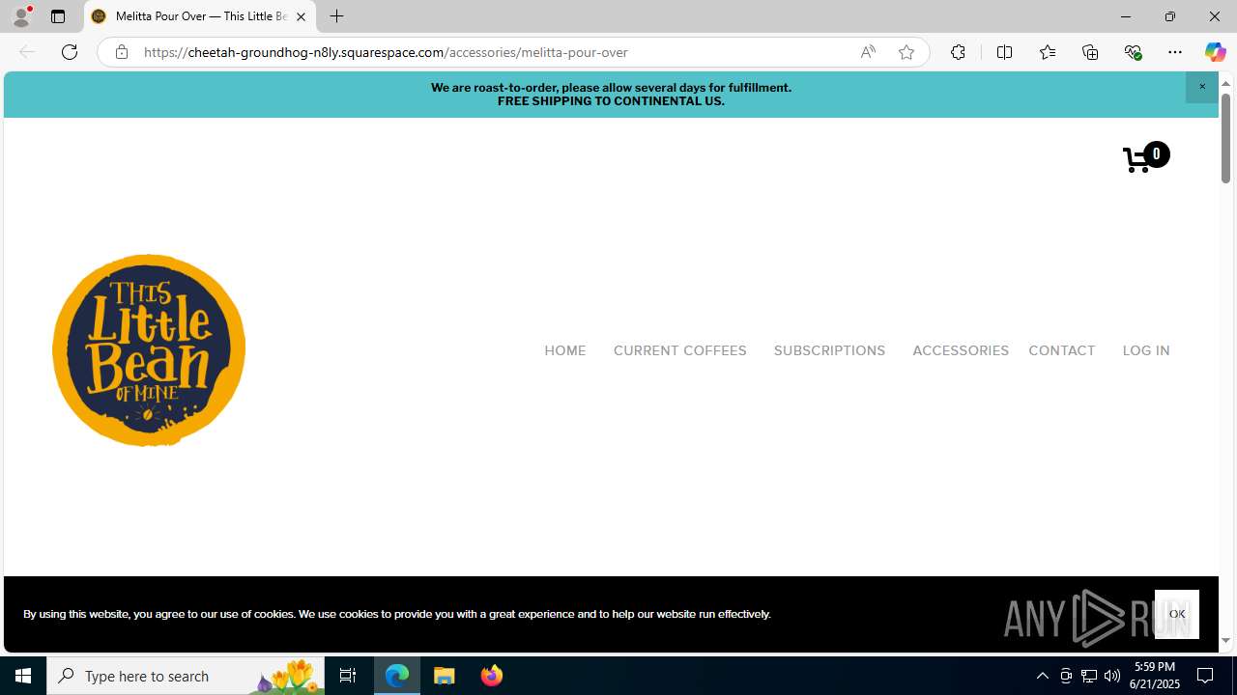Click the This Little Bean of Mine logo
The height and width of the screenshot is (695, 1237).
coord(149,350)
